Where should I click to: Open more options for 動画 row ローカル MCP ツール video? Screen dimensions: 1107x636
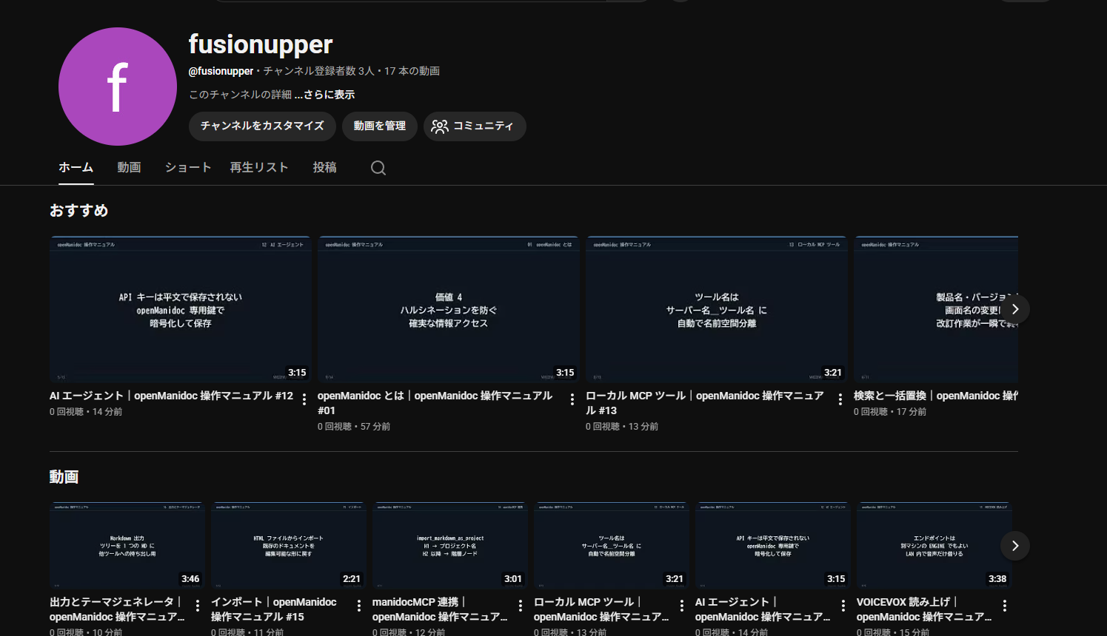(x=682, y=606)
